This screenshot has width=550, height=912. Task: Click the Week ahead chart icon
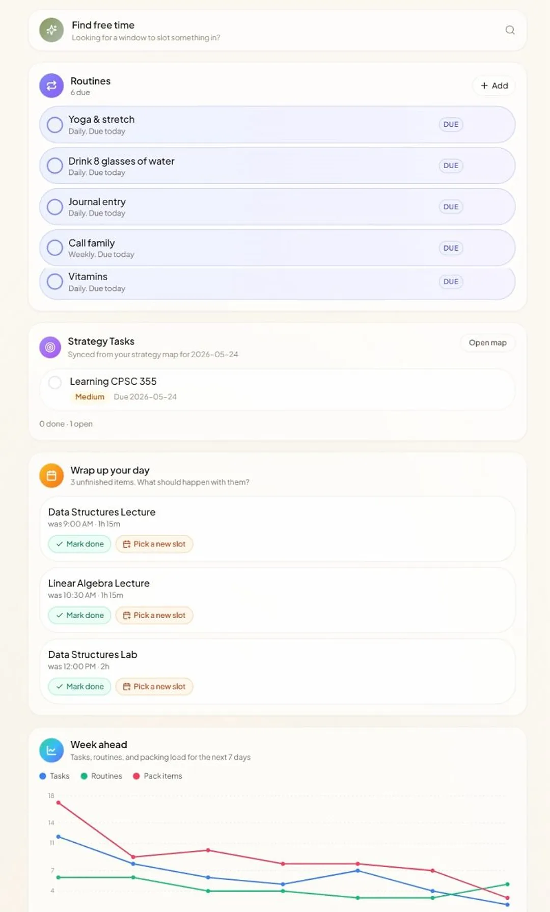pos(51,750)
